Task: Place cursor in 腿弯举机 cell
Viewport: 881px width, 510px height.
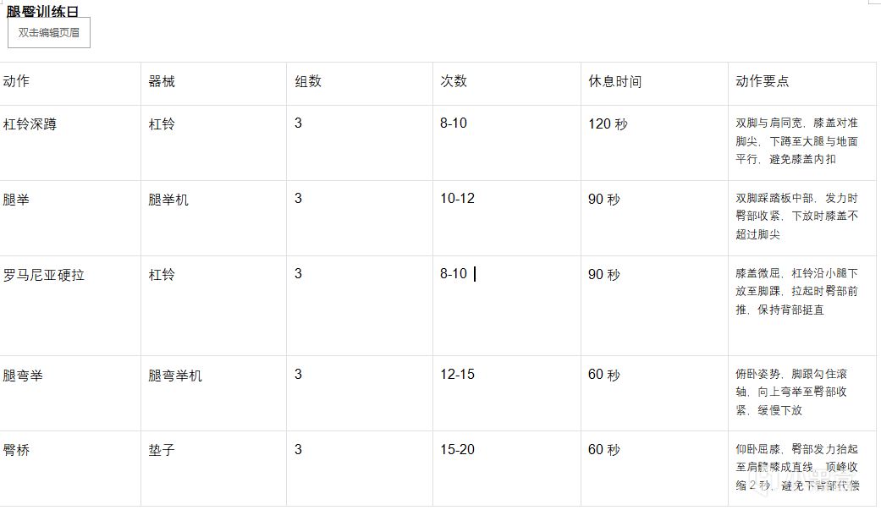Action: tap(175, 376)
